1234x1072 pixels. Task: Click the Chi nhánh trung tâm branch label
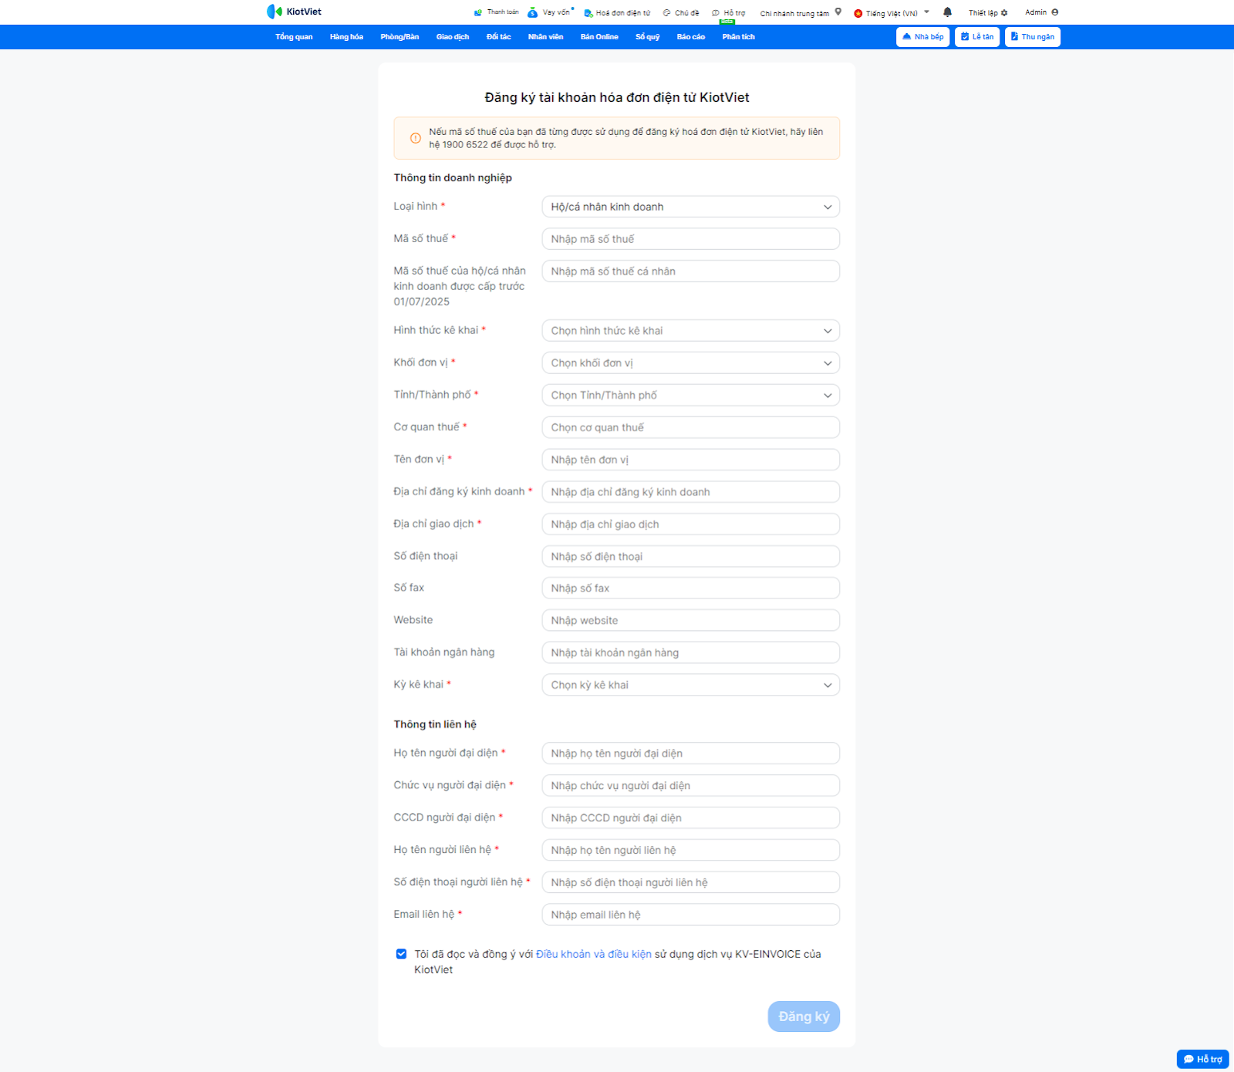pos(794,13)
